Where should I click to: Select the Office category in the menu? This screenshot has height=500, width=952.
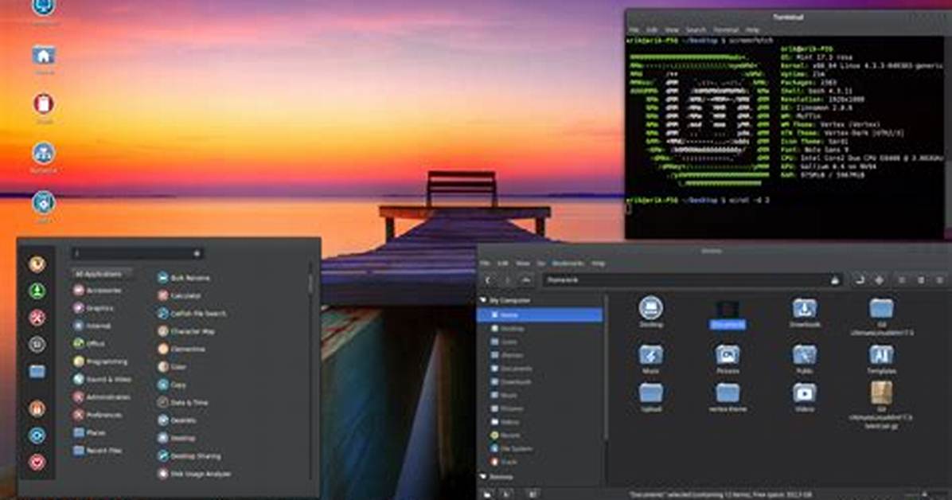89,343
